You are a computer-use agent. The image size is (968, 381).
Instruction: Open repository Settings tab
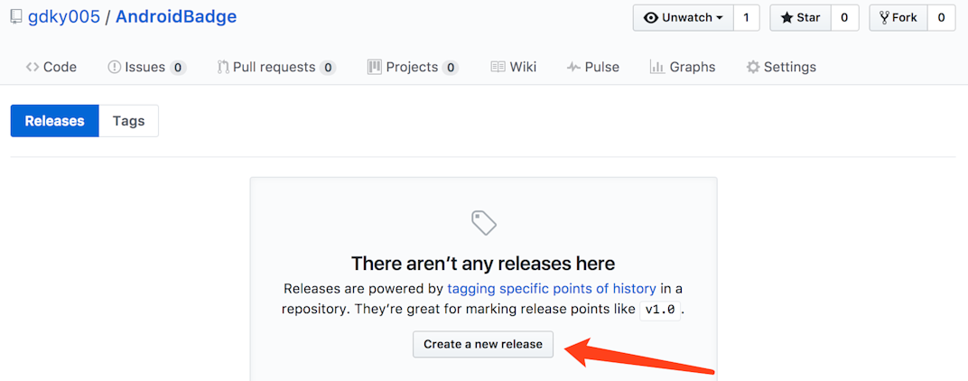point(781,67)
